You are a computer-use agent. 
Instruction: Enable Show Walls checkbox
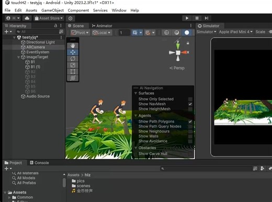pos(190,136)
